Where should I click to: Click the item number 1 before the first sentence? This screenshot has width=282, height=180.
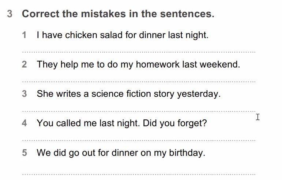25,35
